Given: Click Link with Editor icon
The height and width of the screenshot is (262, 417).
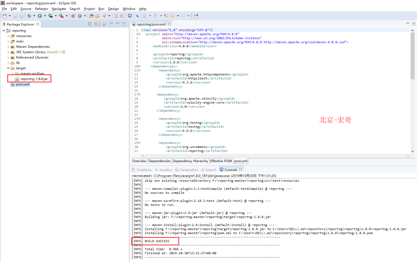Looking at the screenshot, I should (x=96, y=24).
